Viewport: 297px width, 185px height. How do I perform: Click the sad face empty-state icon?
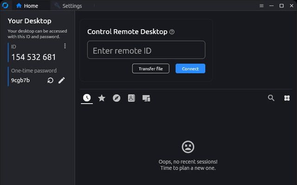(x=188, y=147)
